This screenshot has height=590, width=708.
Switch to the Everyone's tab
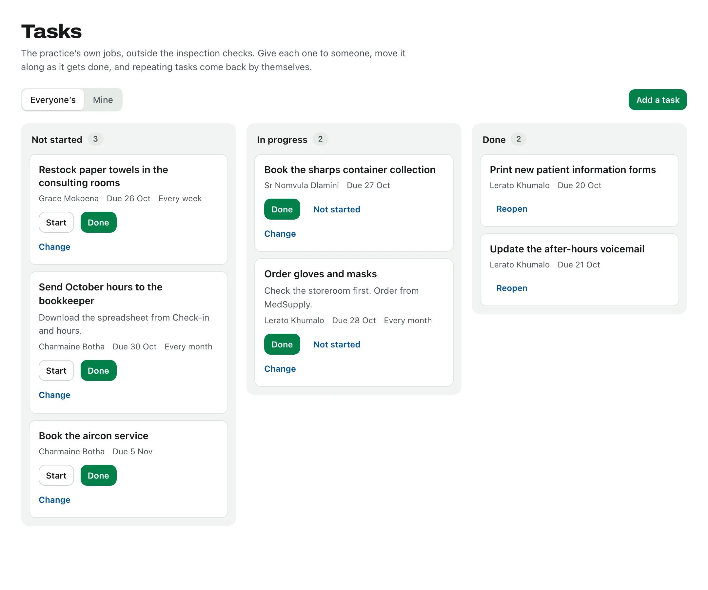(x=53, y=100)
